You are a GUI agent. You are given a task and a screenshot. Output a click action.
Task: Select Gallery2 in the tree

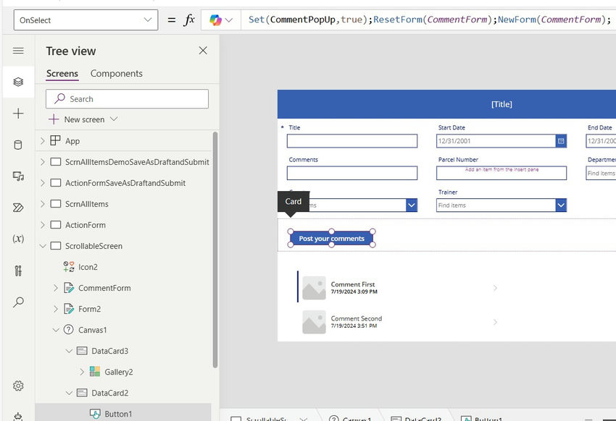point(118,372)
